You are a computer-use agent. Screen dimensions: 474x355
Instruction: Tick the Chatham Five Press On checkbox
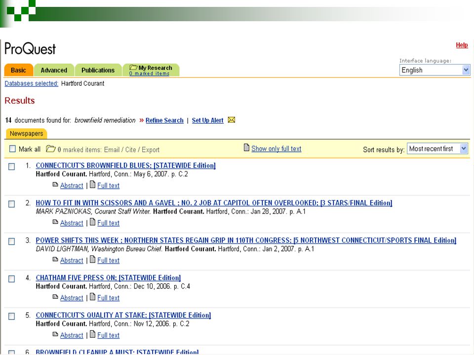11,279
